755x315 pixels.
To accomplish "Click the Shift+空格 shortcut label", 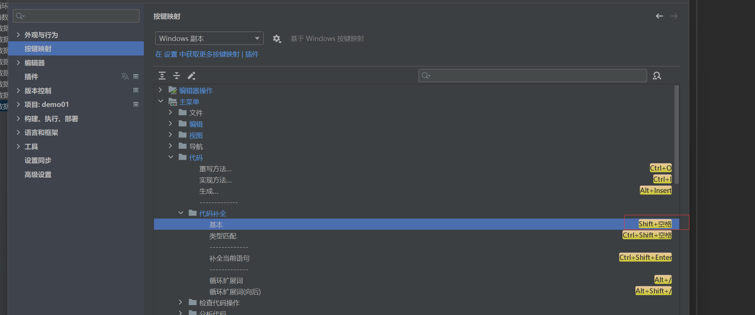I will click(x=655, y=224).
